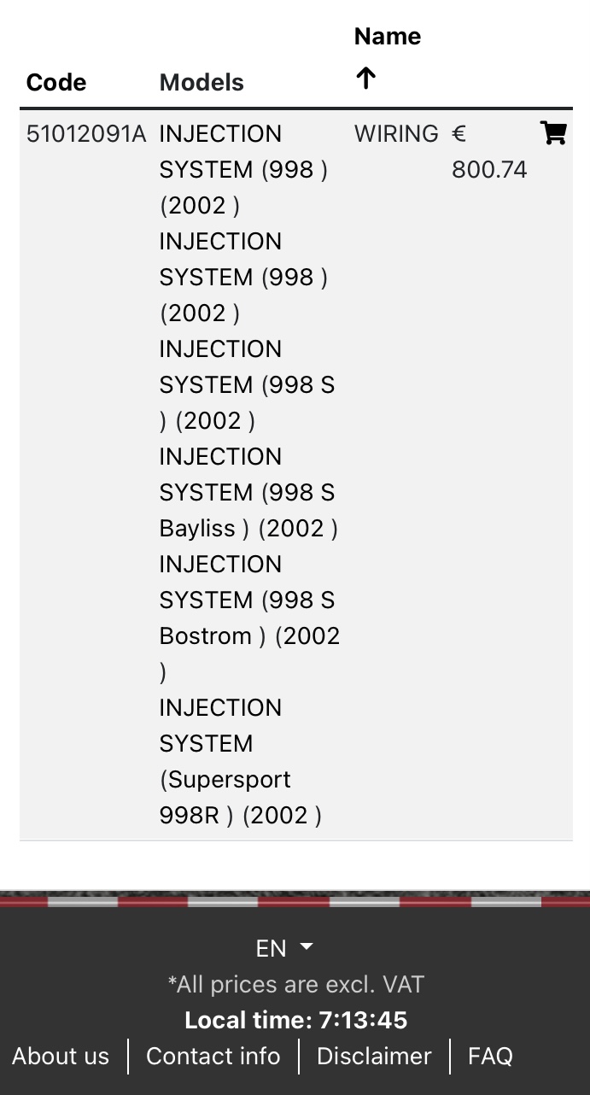Image resolution: width=590 pixels, height=1095 pixels.
Task: Select INJECTION SYSTEM 998 S Bayliss model
Action: coord(248,493)
